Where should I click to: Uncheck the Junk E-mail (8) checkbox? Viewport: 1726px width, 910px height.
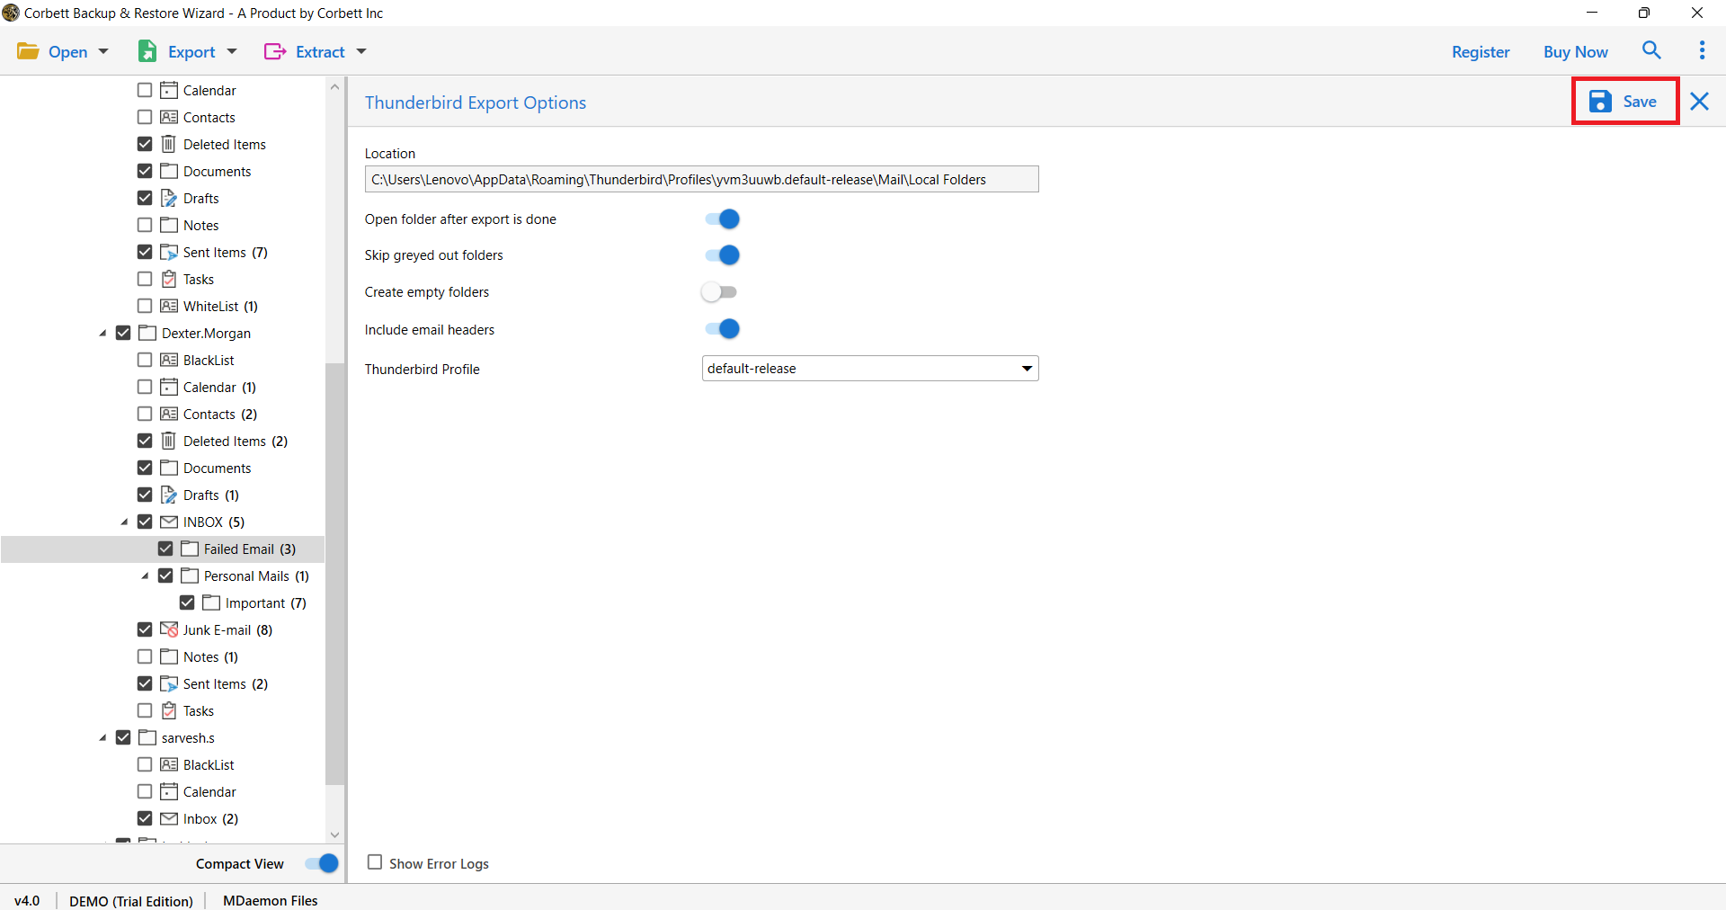click(145, 629)
